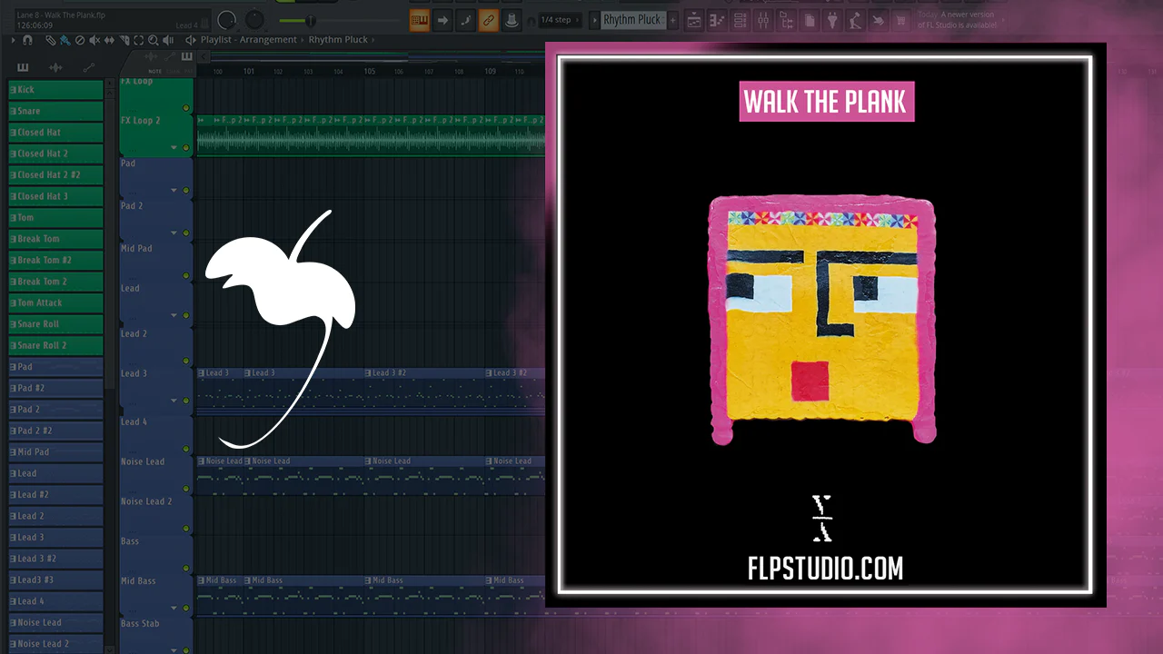Collapse the Pad 2 track arrow
Screen dimensions: 1163x654
(x=174, y=233)
